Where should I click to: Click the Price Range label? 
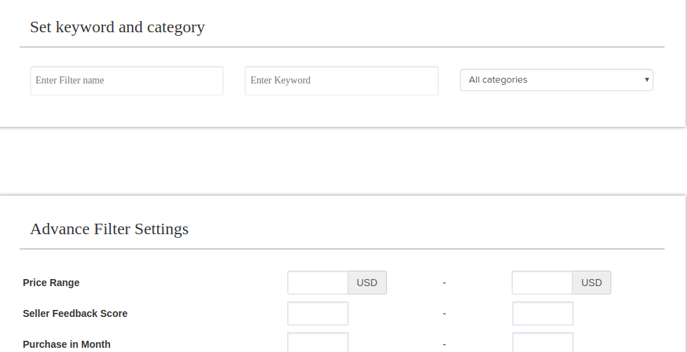coord(51,283)
